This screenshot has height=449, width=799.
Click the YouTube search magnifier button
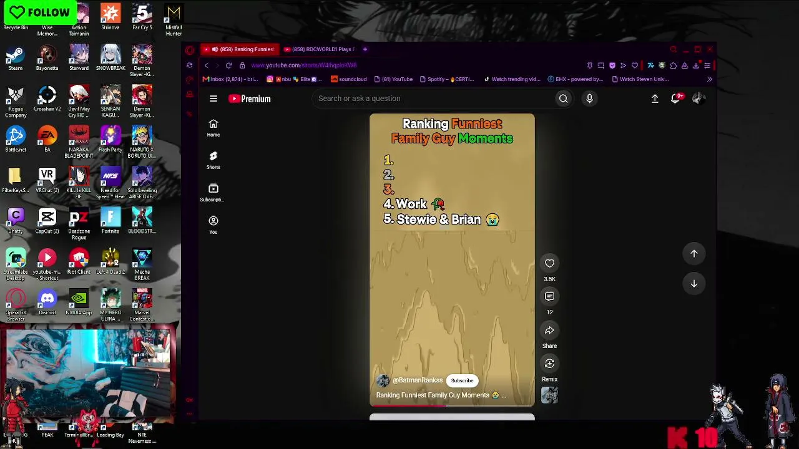[563, 99]
